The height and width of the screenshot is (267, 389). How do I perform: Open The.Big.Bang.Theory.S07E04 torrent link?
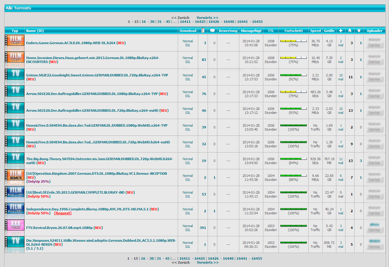(100, 161)
